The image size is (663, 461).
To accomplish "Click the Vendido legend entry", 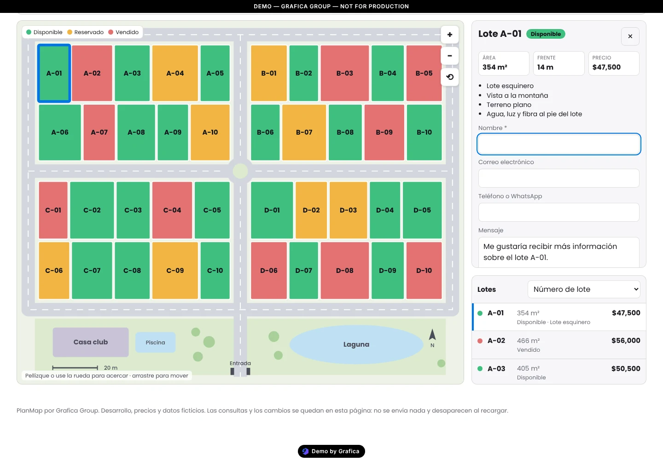I will tap(123, 32).
